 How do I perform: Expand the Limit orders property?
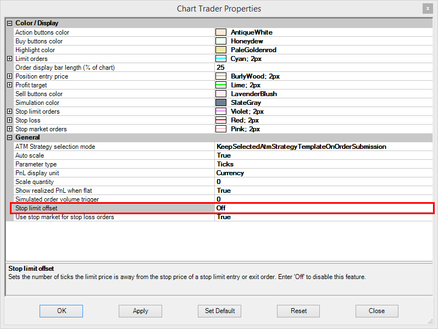tap(9, 59)
